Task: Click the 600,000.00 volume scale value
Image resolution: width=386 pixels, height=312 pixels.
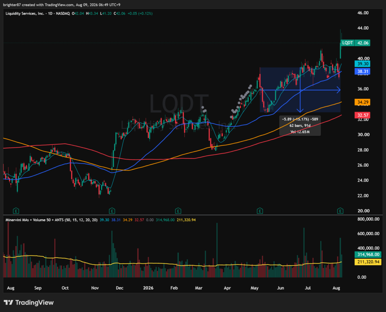Action: pyautogui.click(x=368, y=234)
